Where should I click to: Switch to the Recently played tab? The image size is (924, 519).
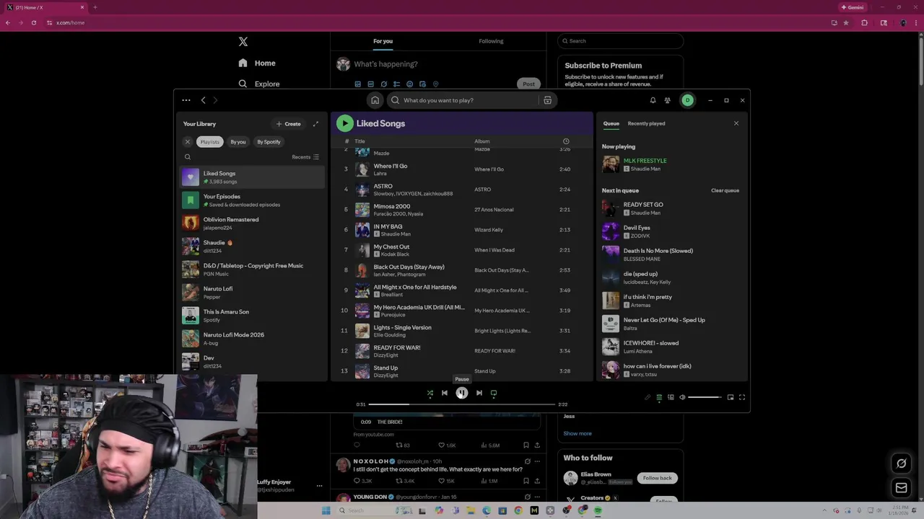tap(646, 123)
